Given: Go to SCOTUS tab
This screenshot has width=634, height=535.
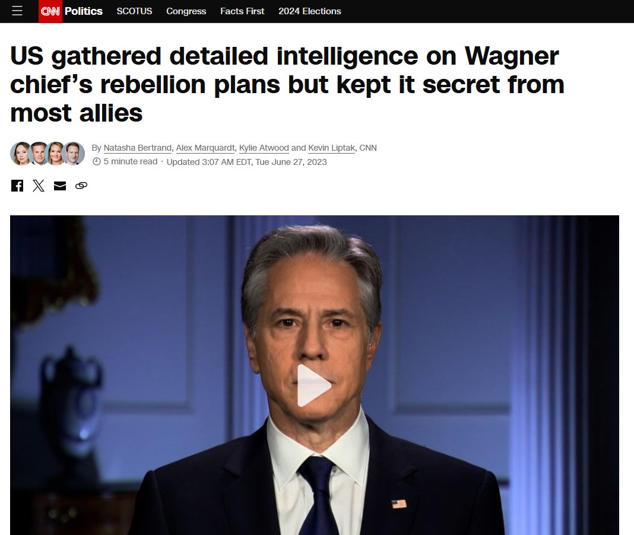Looking at the screenshot, I should pyautogui.click(x=134, y=11).
